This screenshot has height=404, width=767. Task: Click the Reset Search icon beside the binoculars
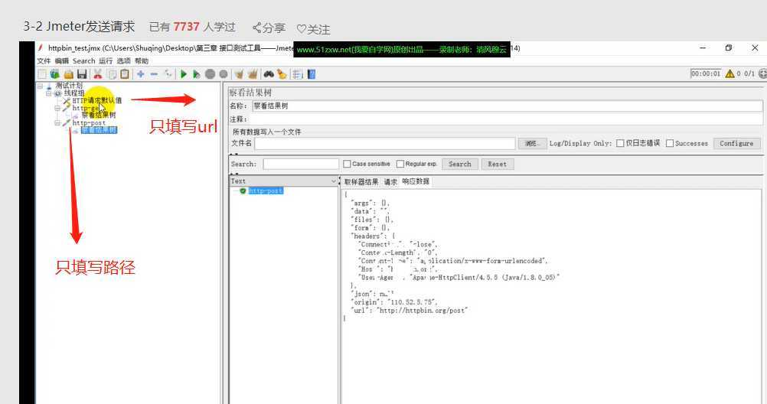(x=282, y=74)
